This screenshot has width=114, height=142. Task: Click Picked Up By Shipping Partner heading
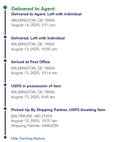pyautogui.click(x=58, y=110)
